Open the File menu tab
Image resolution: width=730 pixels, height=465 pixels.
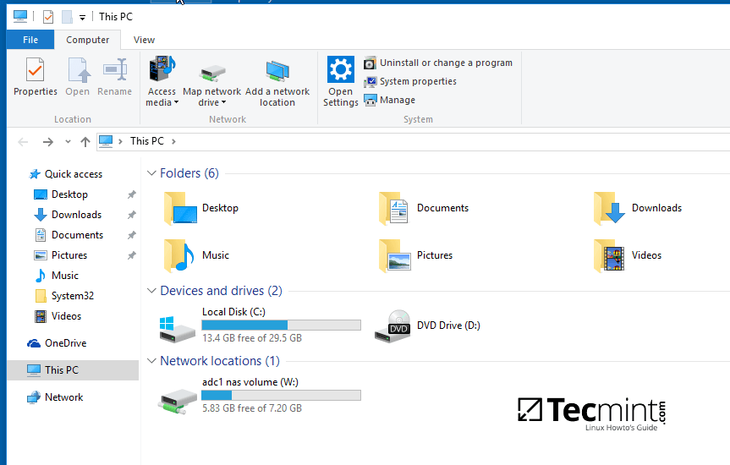tap(30, 40)
